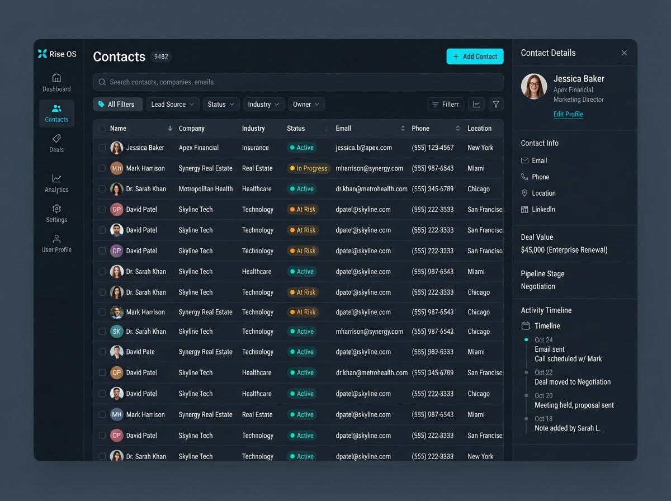The height and width of the screenshot is (501, 671).
Task: Click the jessica.b@apex.com email cell
Action: [363, 148]
